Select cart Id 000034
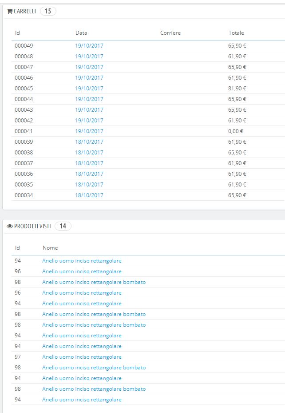Image resolution: width=285 pixels, height=413 pixels. tap(24, 195)
